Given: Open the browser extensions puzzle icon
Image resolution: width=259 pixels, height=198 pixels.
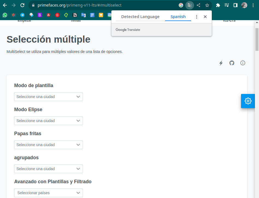Looking at the screenshot, I should (218, 5).
